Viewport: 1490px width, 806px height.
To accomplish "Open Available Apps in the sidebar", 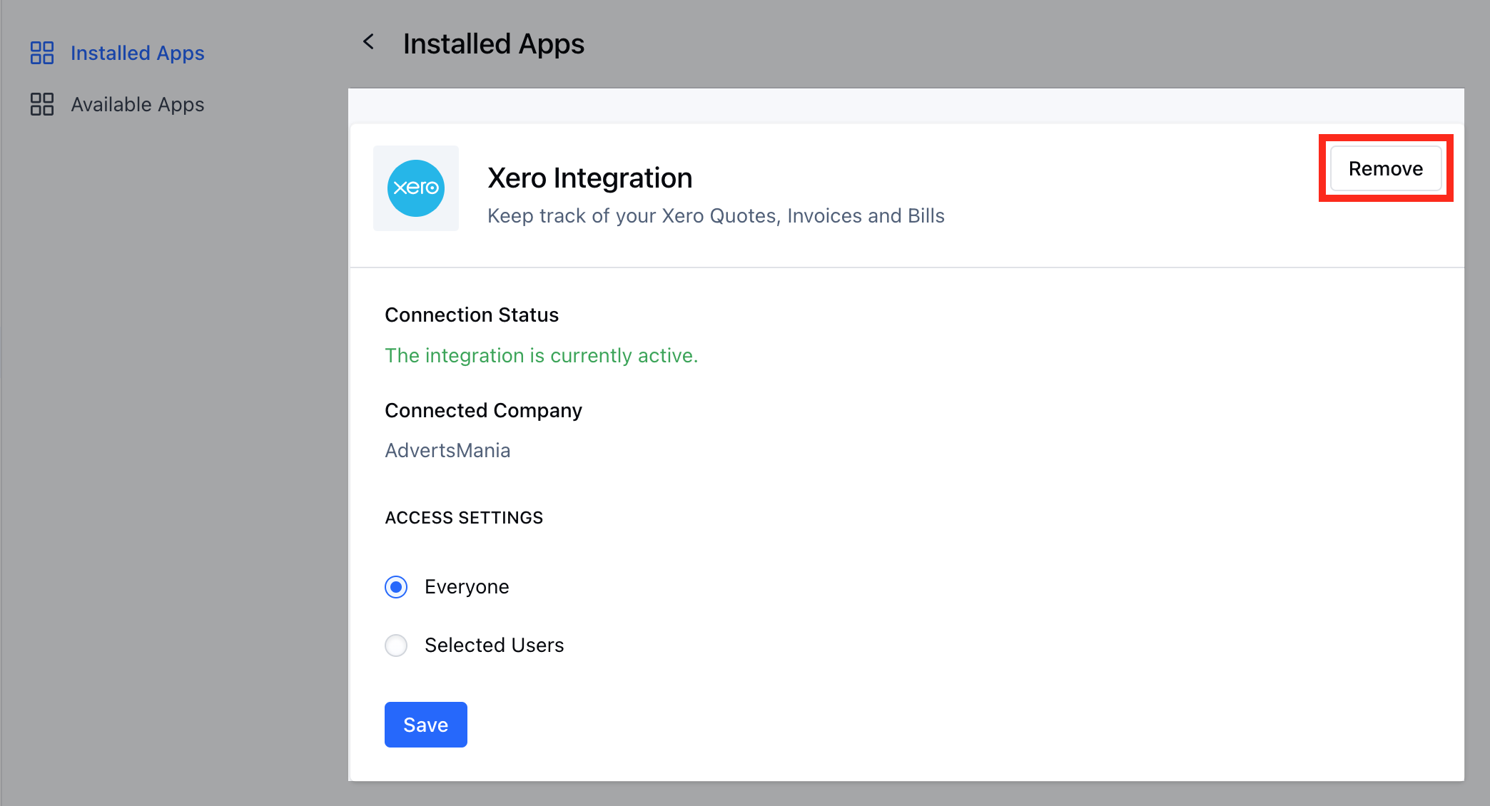I will pyautogui.click(x=138, y=104).
